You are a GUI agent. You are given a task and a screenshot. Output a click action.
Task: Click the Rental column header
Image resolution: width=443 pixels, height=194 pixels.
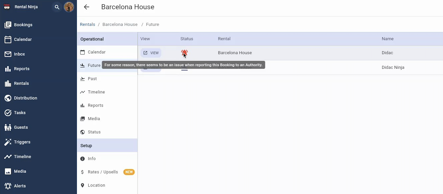[224, 39]
